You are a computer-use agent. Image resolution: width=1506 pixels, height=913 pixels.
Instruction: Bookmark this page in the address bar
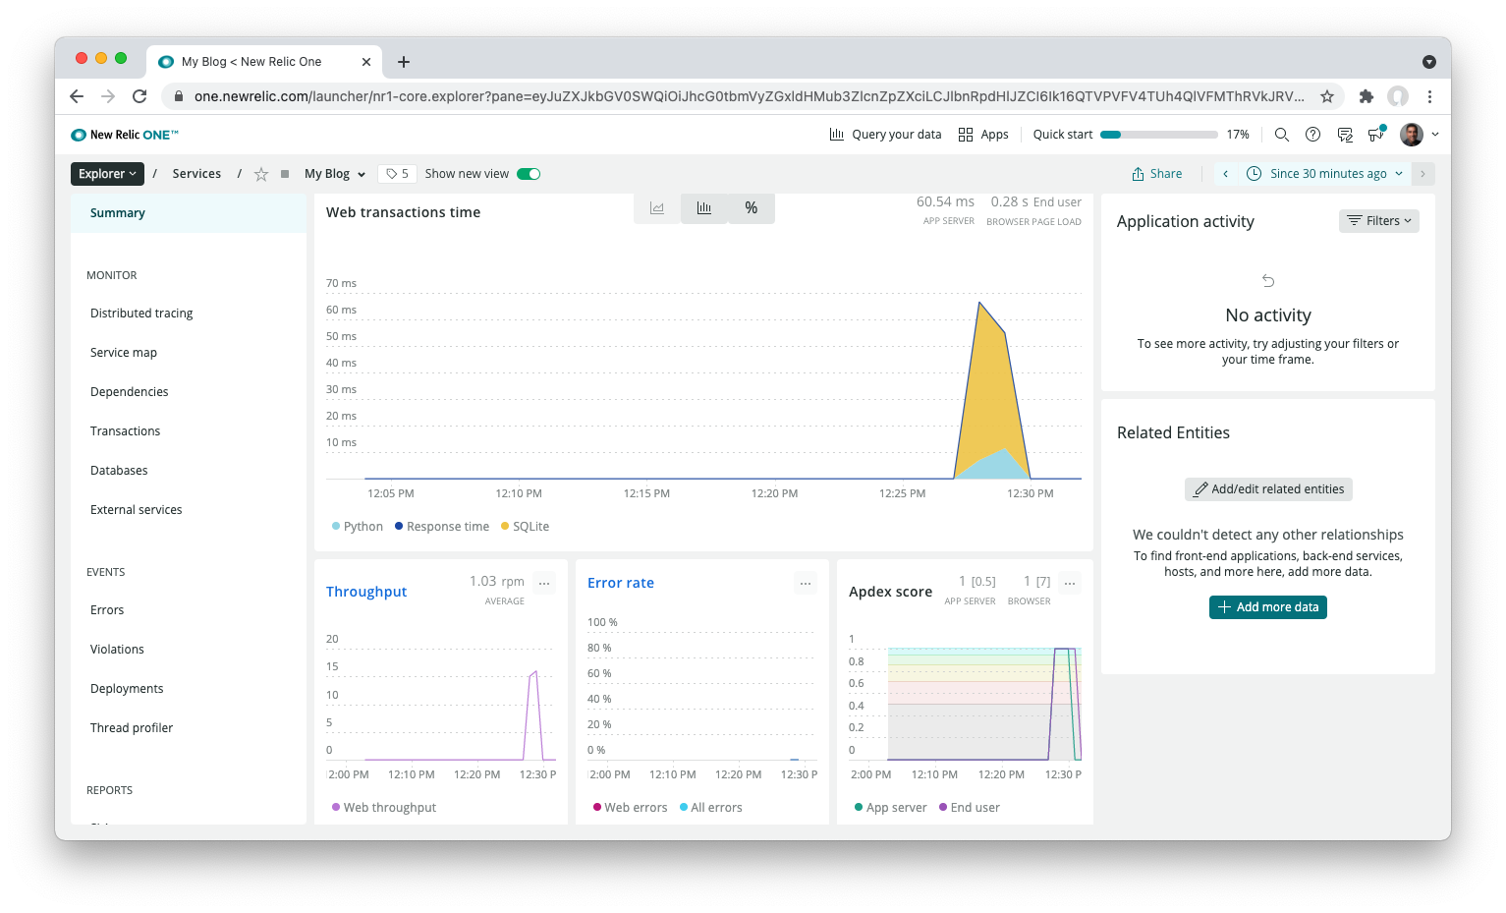[1327, 96]
